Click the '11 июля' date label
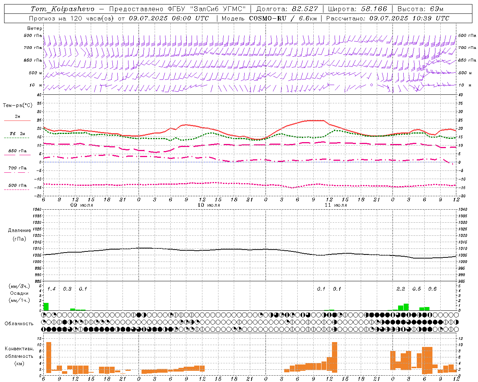This screenshot has width=478, height=382. [336, 205]
